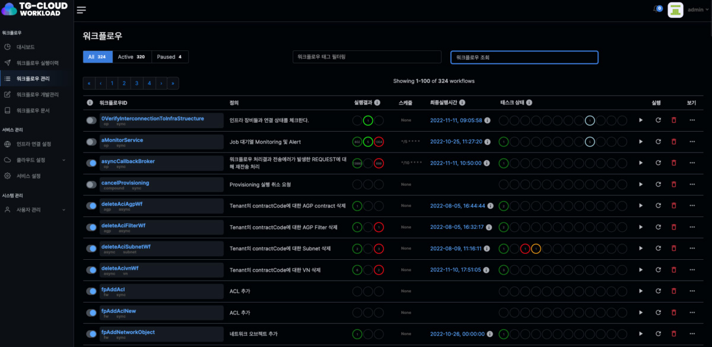Open the deleteAciSubnetWf workflow link
This screenshot has width=712, height=347.
(126, 247)
